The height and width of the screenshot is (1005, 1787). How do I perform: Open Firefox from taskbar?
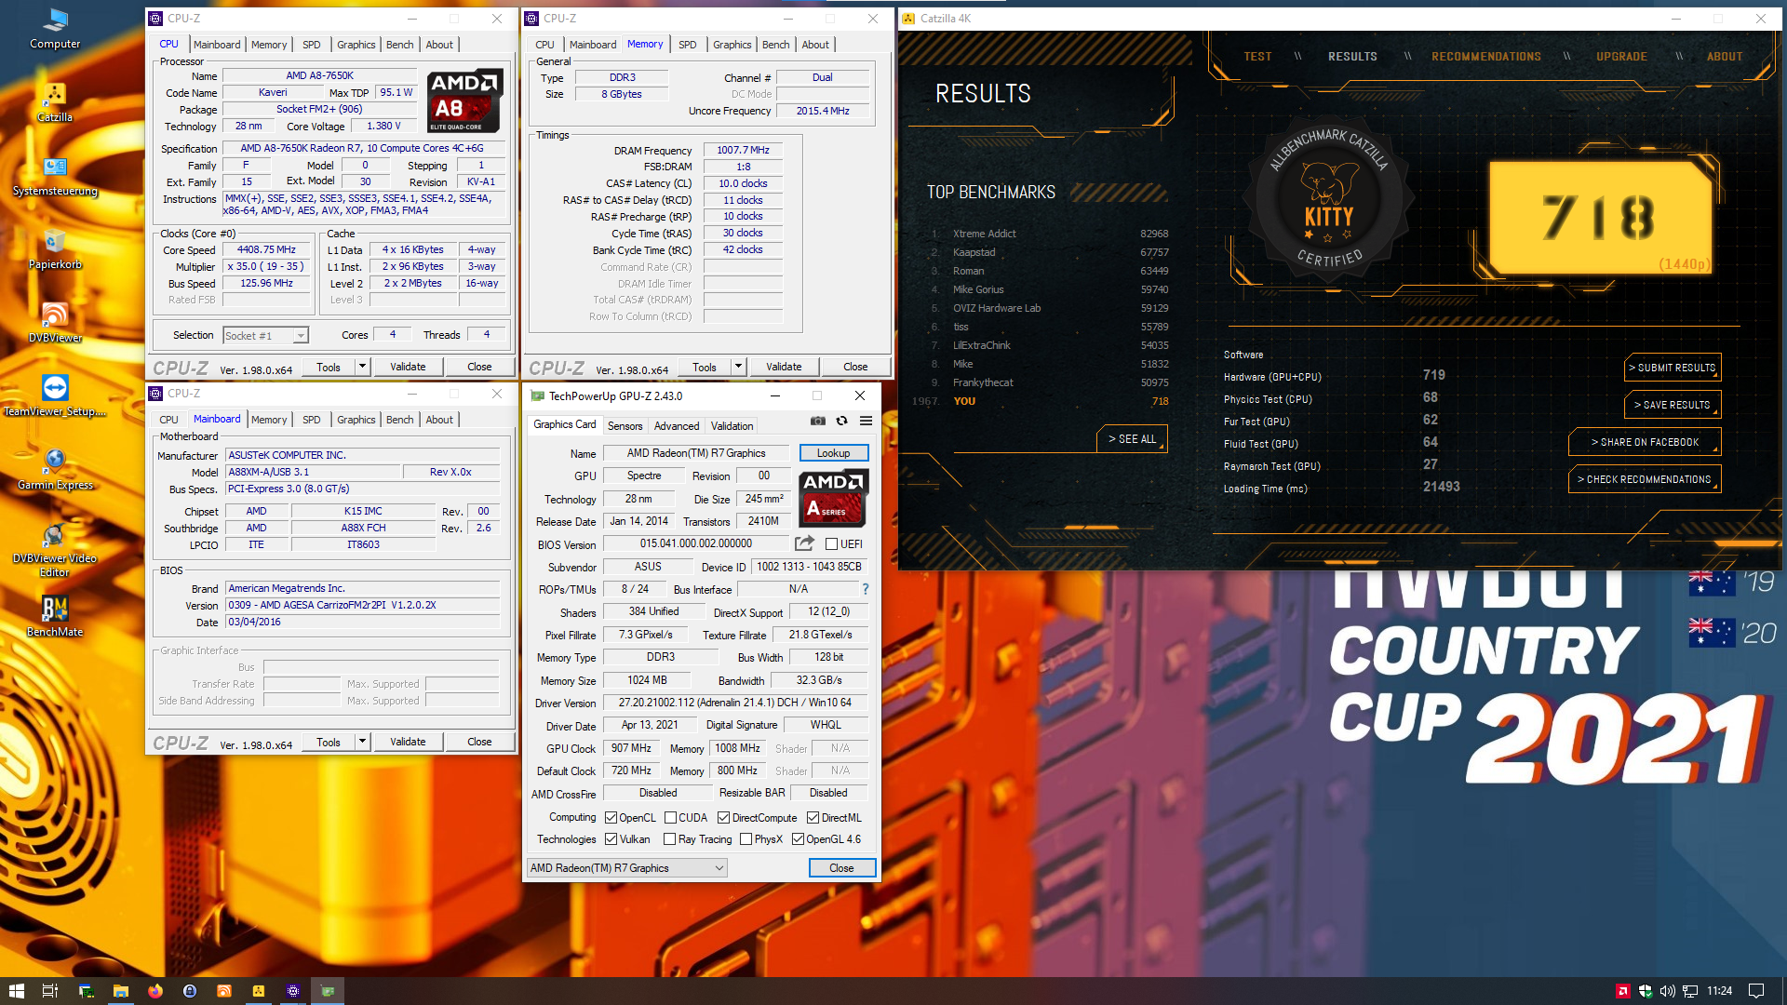(x=155, y=991)
